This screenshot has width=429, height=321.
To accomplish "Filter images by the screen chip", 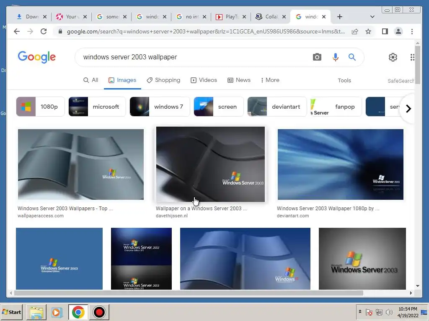I will pyautogui.click(x=219, y=107).
